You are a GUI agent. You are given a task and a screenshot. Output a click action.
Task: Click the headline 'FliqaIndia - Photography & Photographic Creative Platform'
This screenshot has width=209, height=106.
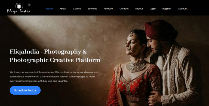pos(55,56)
